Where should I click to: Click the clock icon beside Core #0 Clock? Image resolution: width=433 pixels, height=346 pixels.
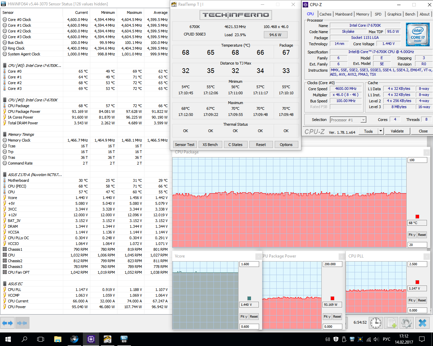click(5, 20)
